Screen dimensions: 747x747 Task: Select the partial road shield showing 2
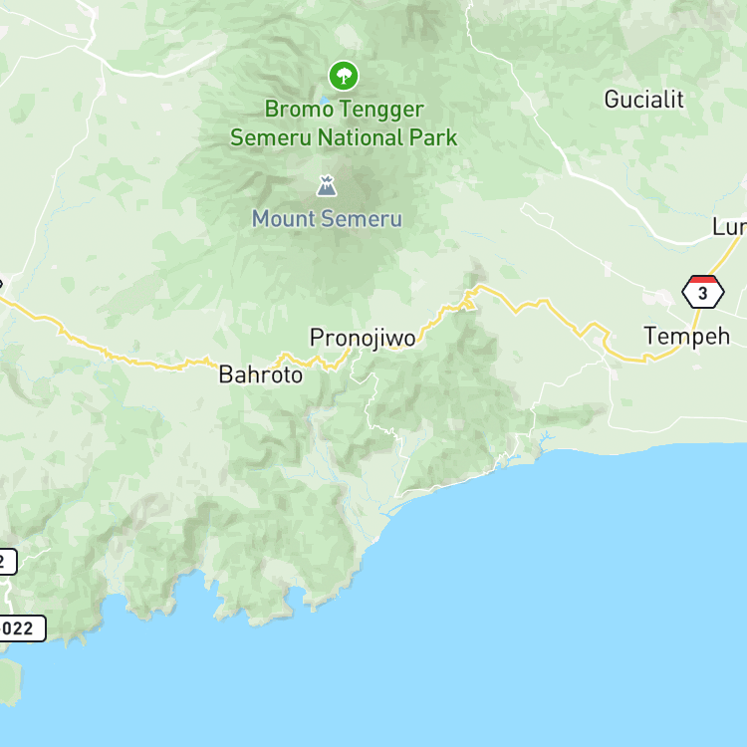8,562
